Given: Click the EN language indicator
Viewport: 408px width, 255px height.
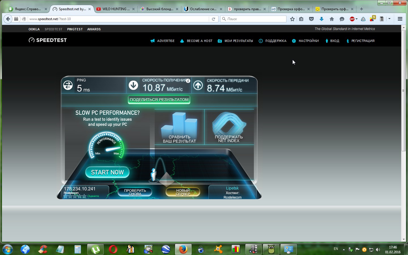Looking at the screenshot, I should coord(336,249).
